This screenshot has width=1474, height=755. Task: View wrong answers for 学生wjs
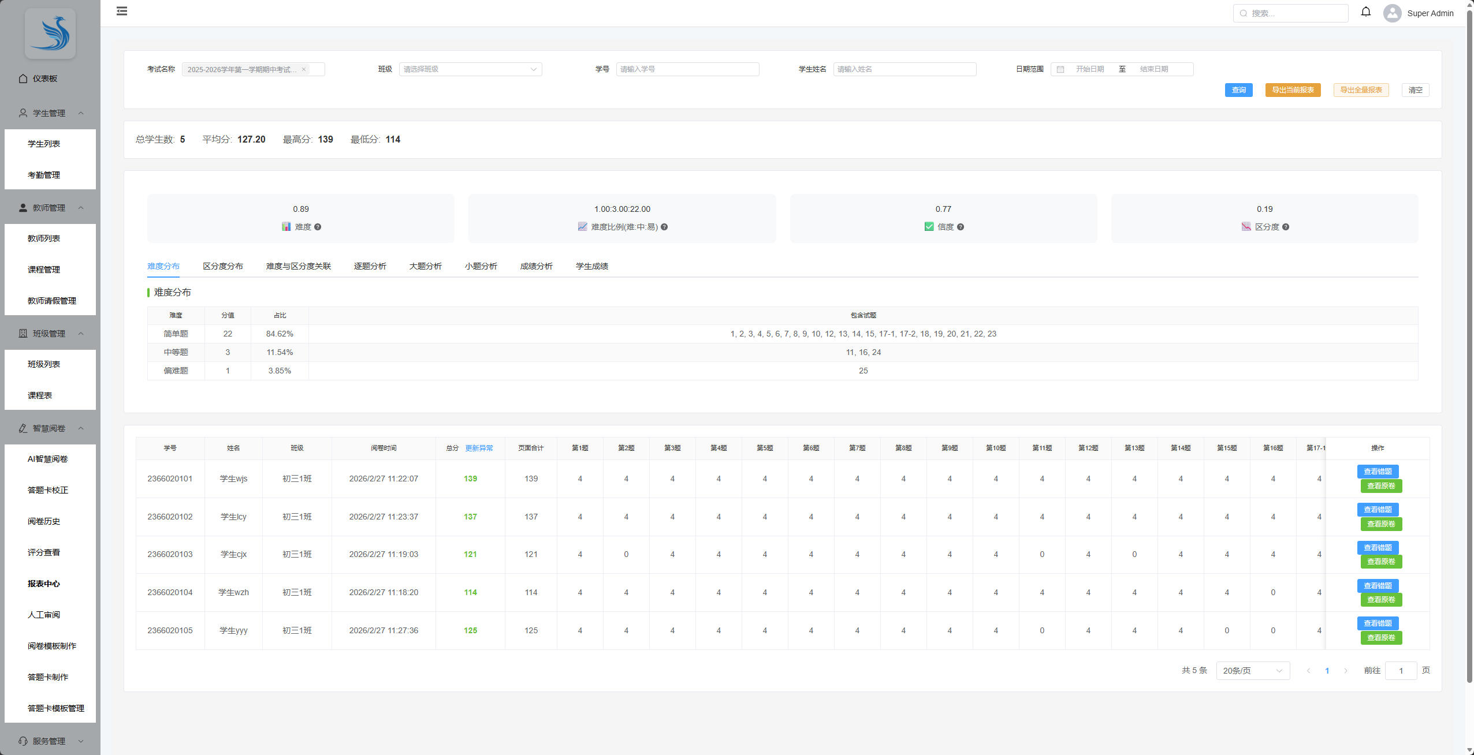1378,471
